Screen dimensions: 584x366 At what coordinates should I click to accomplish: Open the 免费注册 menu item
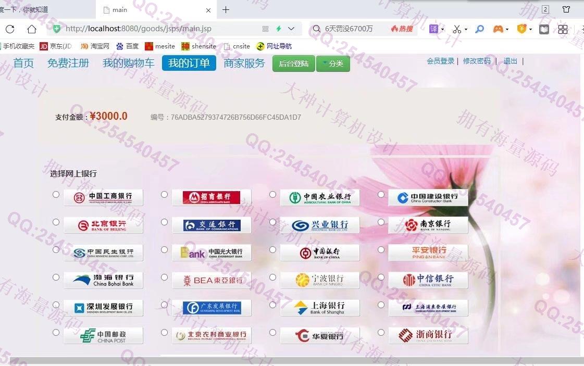coord(68,63)
